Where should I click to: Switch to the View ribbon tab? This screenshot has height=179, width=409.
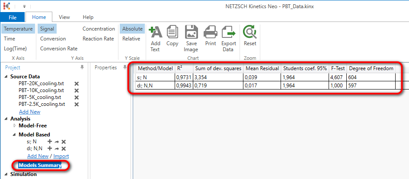pos(64,17)
